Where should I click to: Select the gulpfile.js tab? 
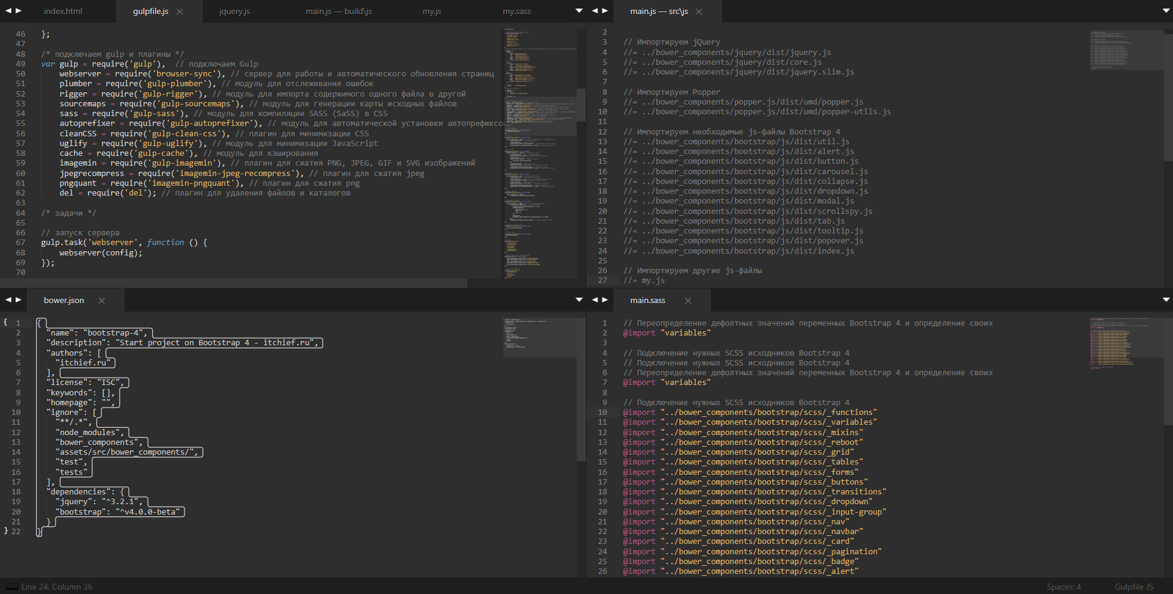(x=150, y=12)
